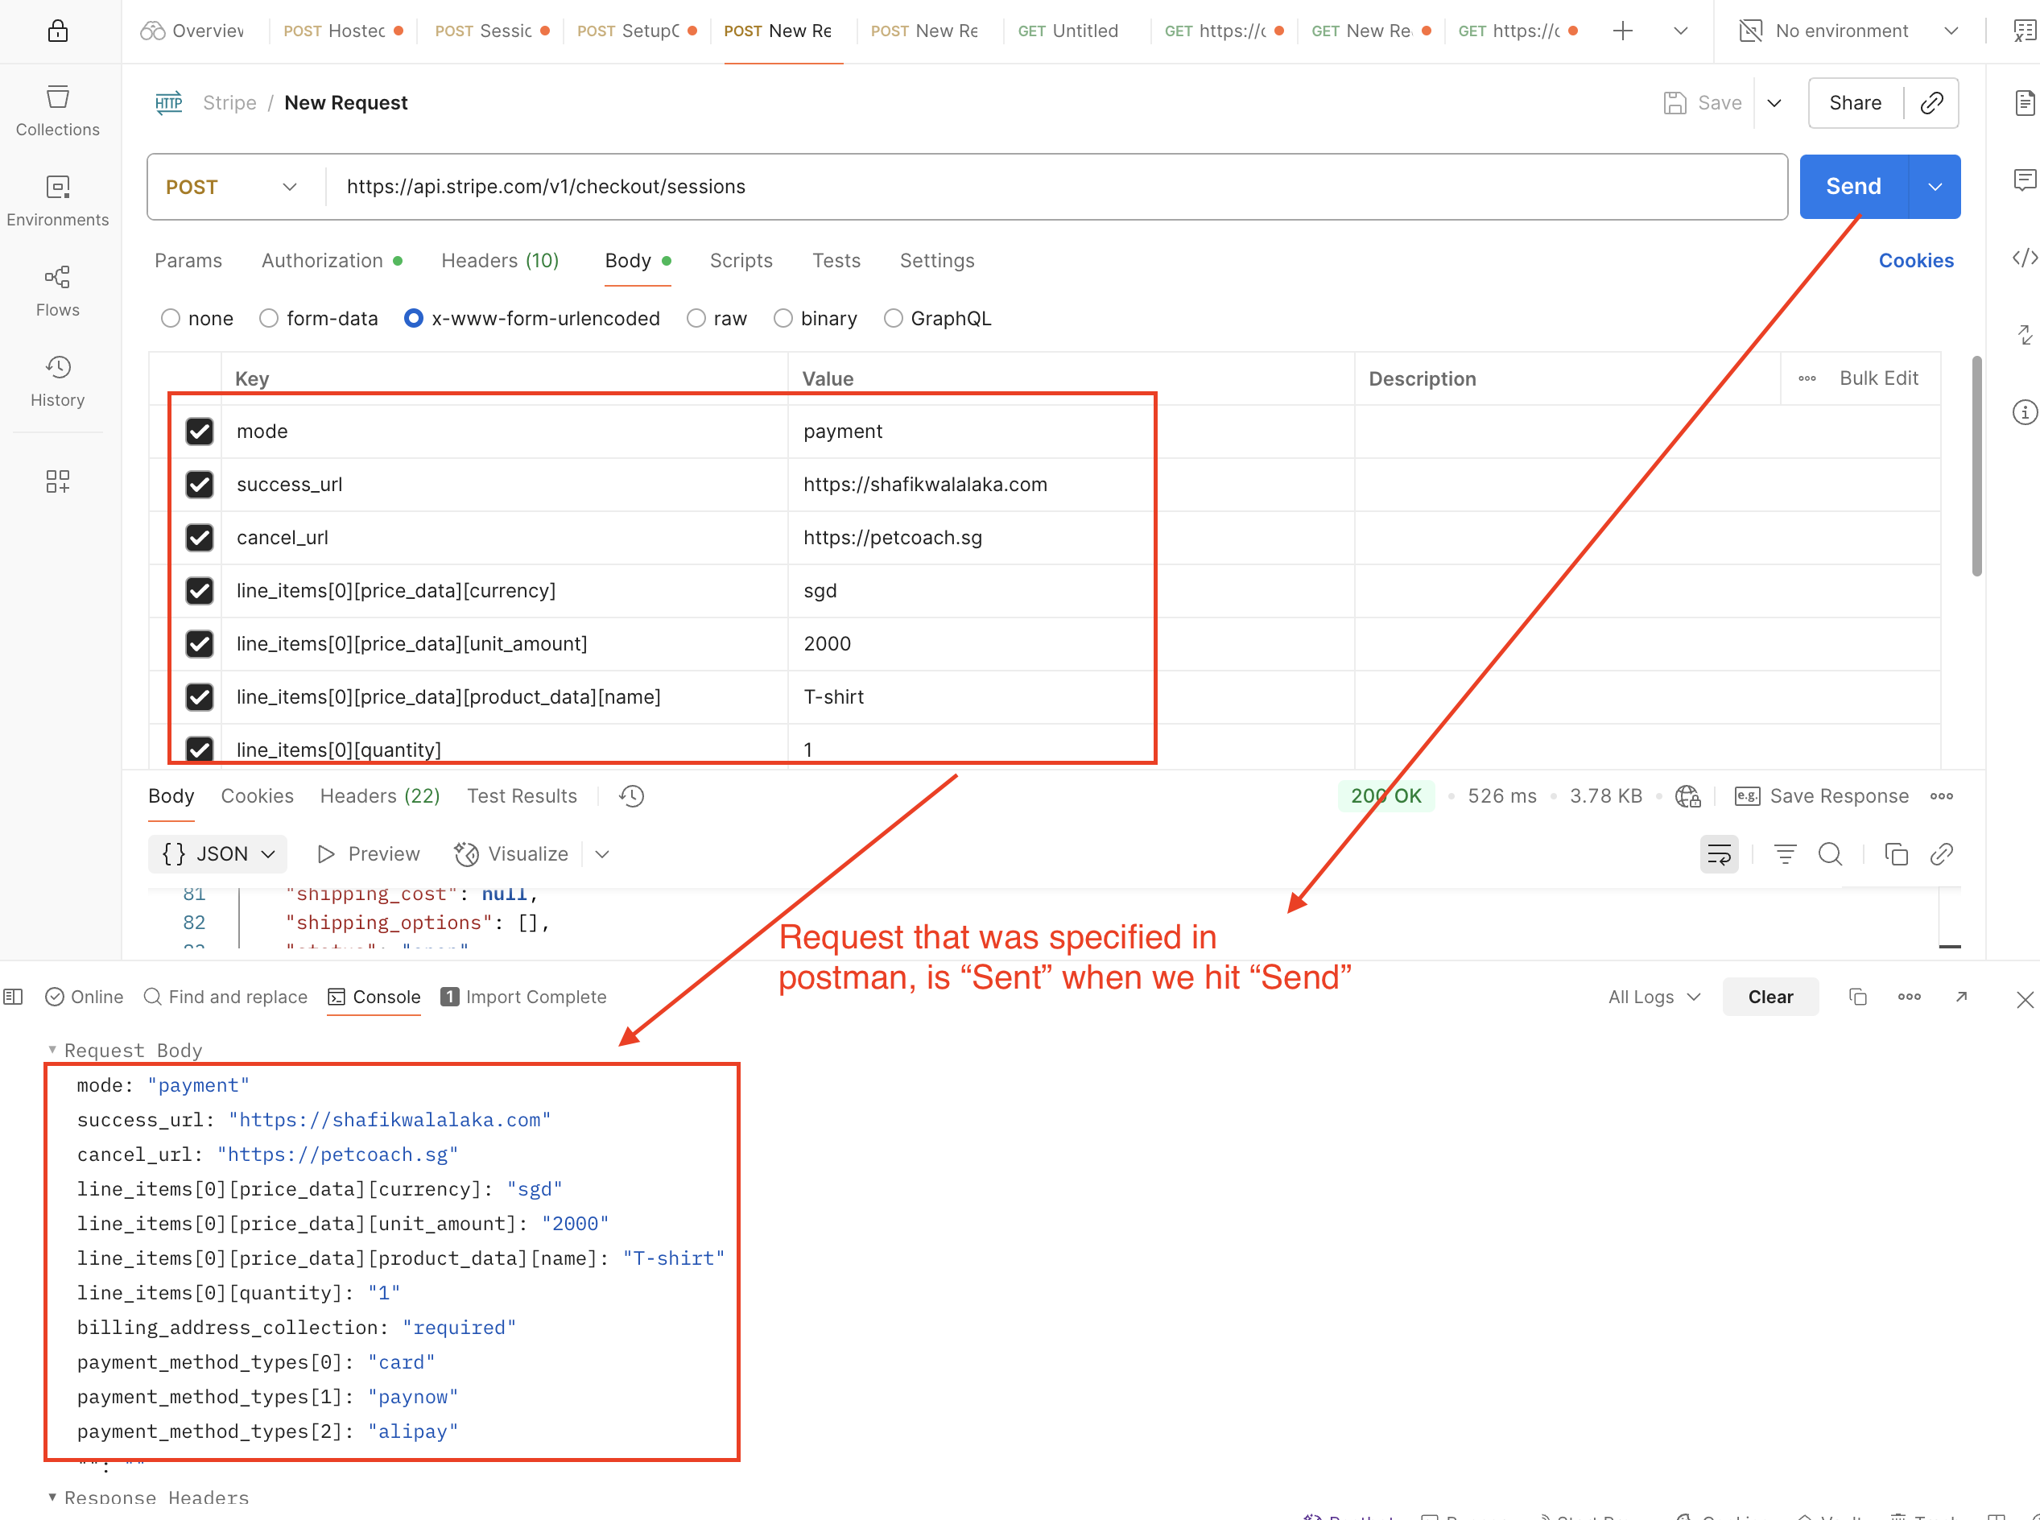The height and width of the screenshot is (1520, 2040).
Task: Switch to the Authorization tab
Action: tap(331, 260)
